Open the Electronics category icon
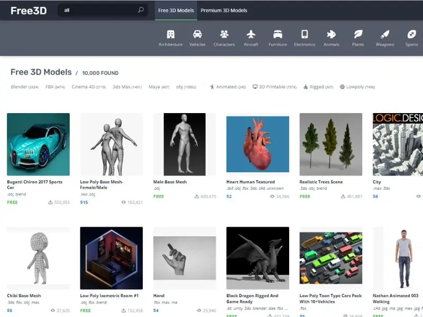This screenshot has height=317, width=423. [305, 34]
